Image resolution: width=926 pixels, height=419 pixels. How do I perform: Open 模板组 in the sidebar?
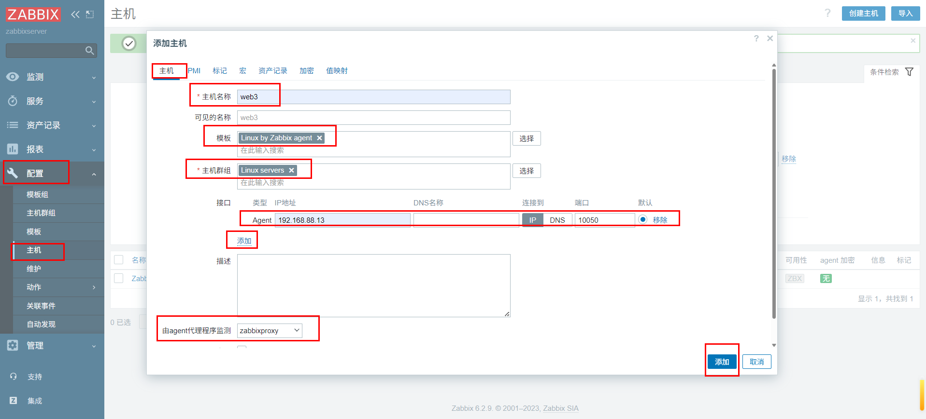point(37,195)
